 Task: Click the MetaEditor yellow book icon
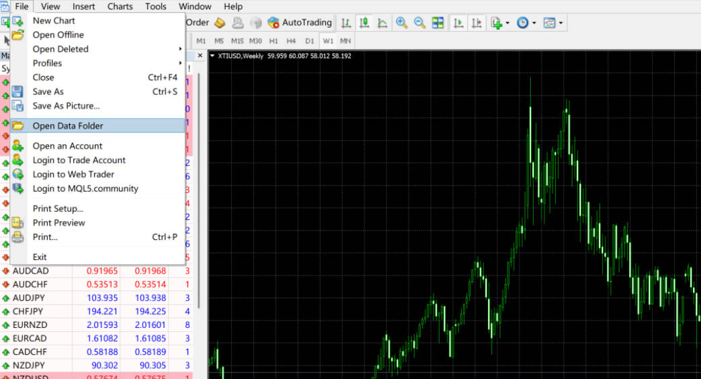[220, 23]
